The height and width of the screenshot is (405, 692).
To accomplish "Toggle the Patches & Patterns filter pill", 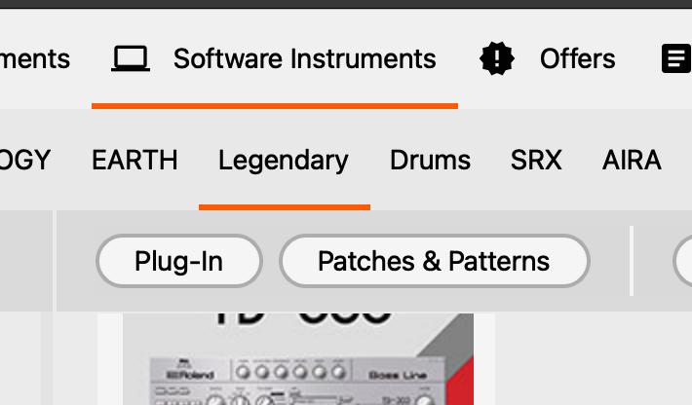I will point(435,261).
